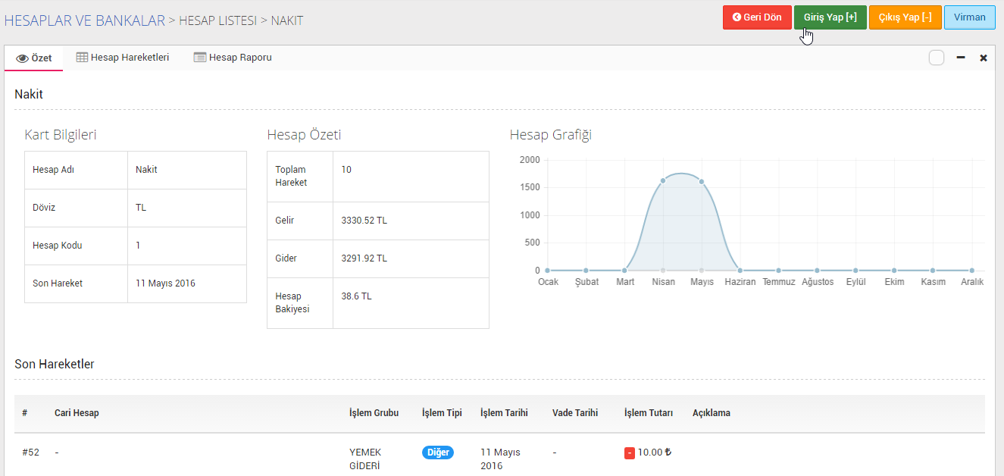The height and width of the screenshot is (476, 1004).
Task: Click the YEMEK GİDERİ group cell
Action: pyautogui.click(x=364, y=459)
